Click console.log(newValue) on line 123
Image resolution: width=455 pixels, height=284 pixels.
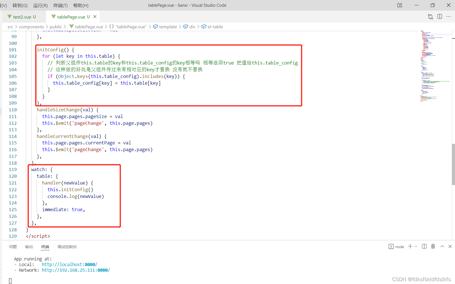[76, 196]
